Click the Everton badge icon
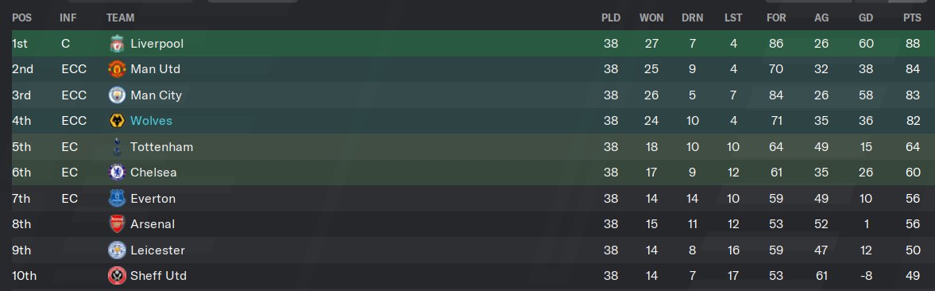 117,198
